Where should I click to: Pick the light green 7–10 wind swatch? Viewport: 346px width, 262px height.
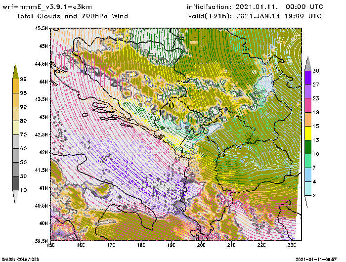(x=308, y=161)
